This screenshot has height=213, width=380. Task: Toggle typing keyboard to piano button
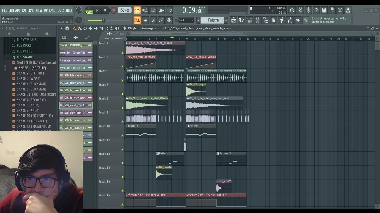point(137,20)
